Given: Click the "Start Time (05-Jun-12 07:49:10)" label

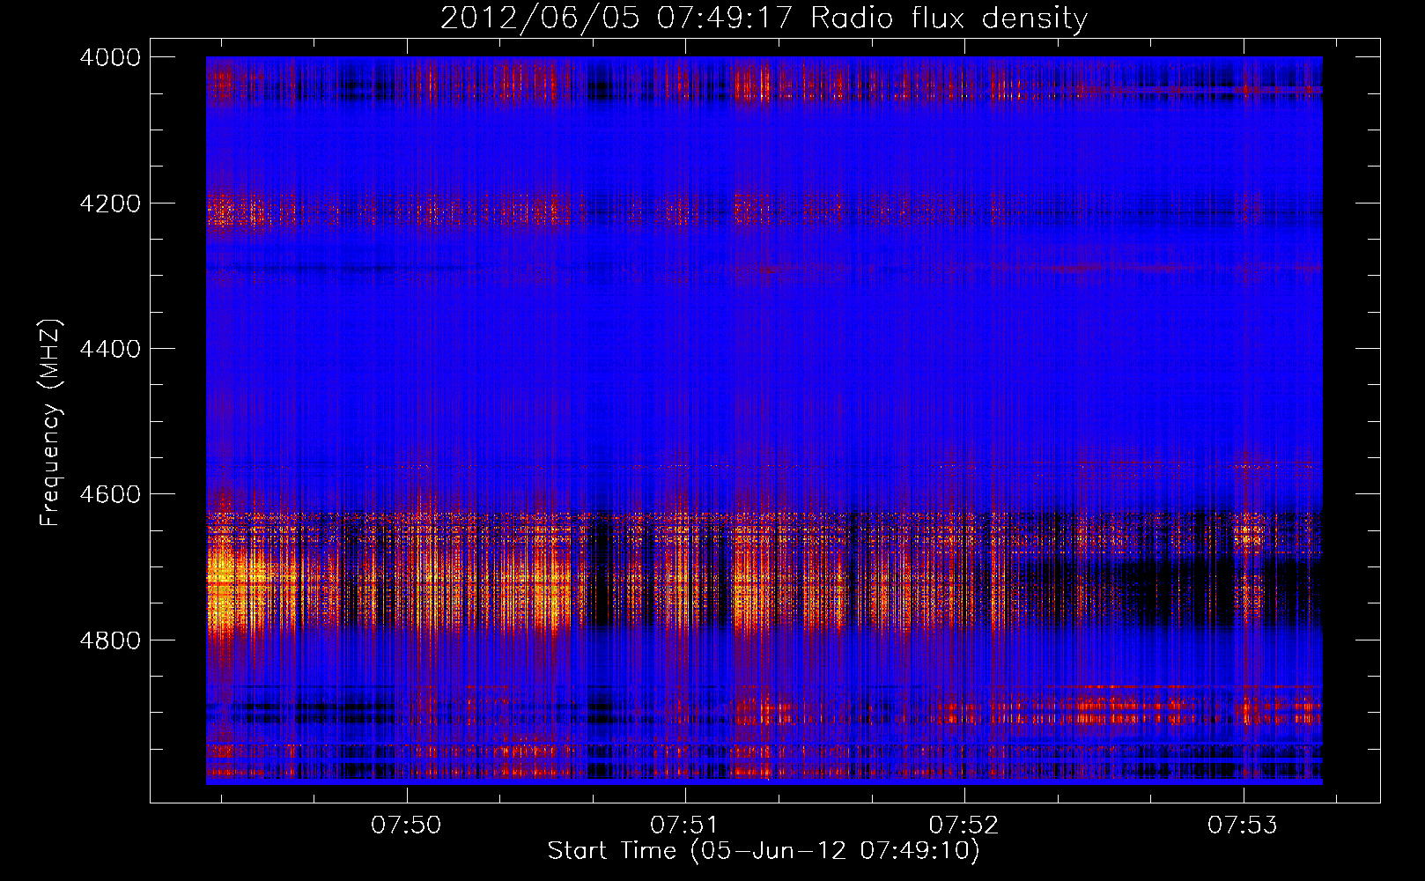Looking at the screenshot, I should point(764,851).
